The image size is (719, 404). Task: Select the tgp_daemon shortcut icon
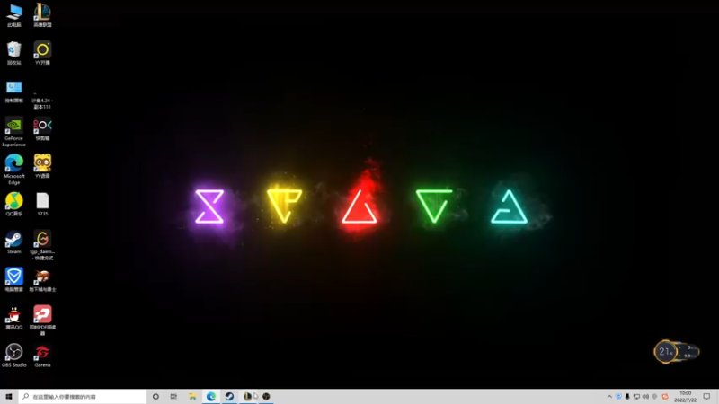pyautogui.click(x=42, y=245)
